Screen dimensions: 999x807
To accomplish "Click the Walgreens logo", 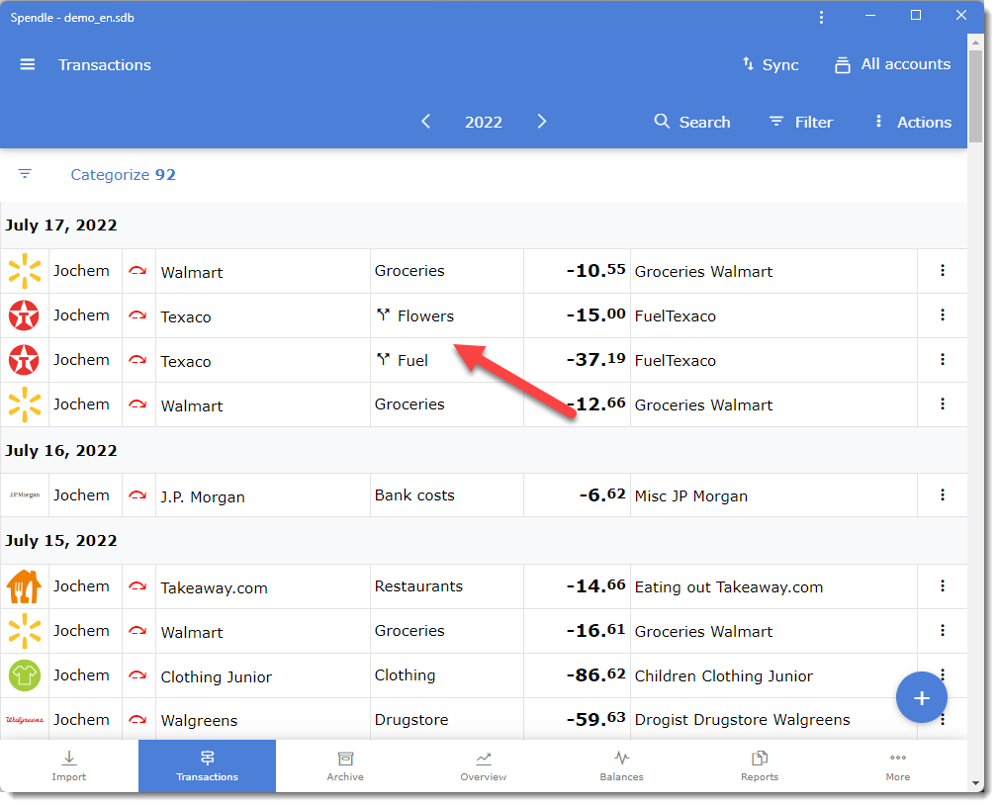I will pos(24,720).
